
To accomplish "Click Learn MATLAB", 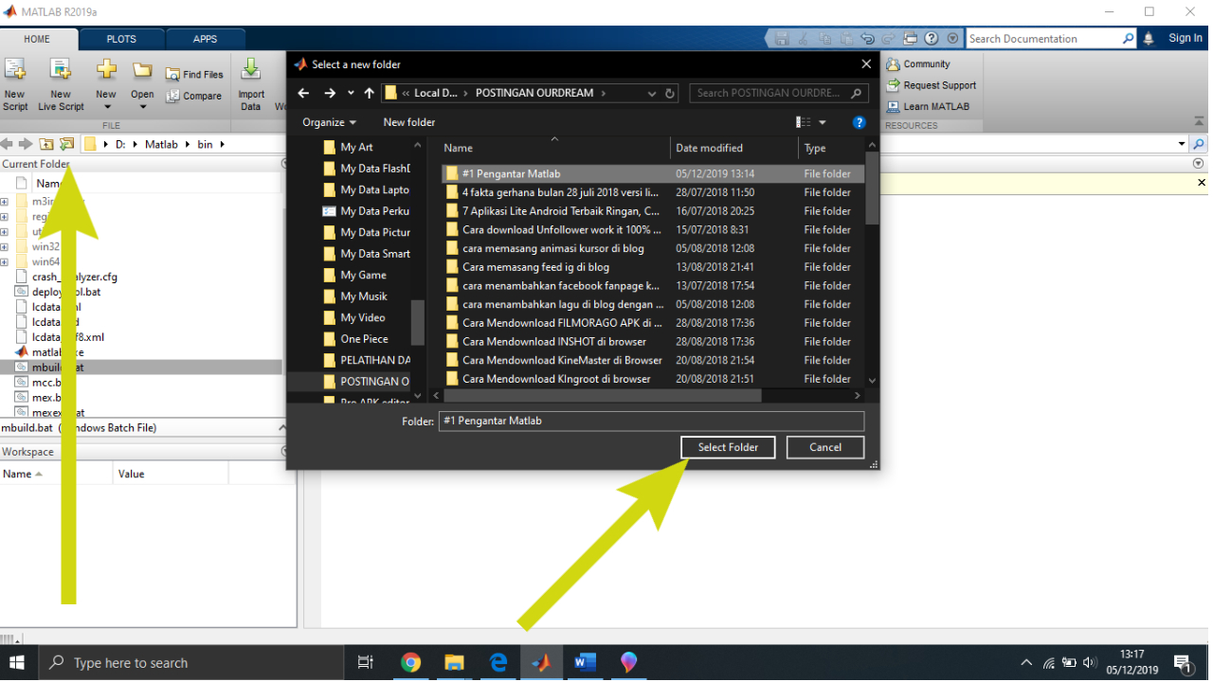I will [928, 106].
